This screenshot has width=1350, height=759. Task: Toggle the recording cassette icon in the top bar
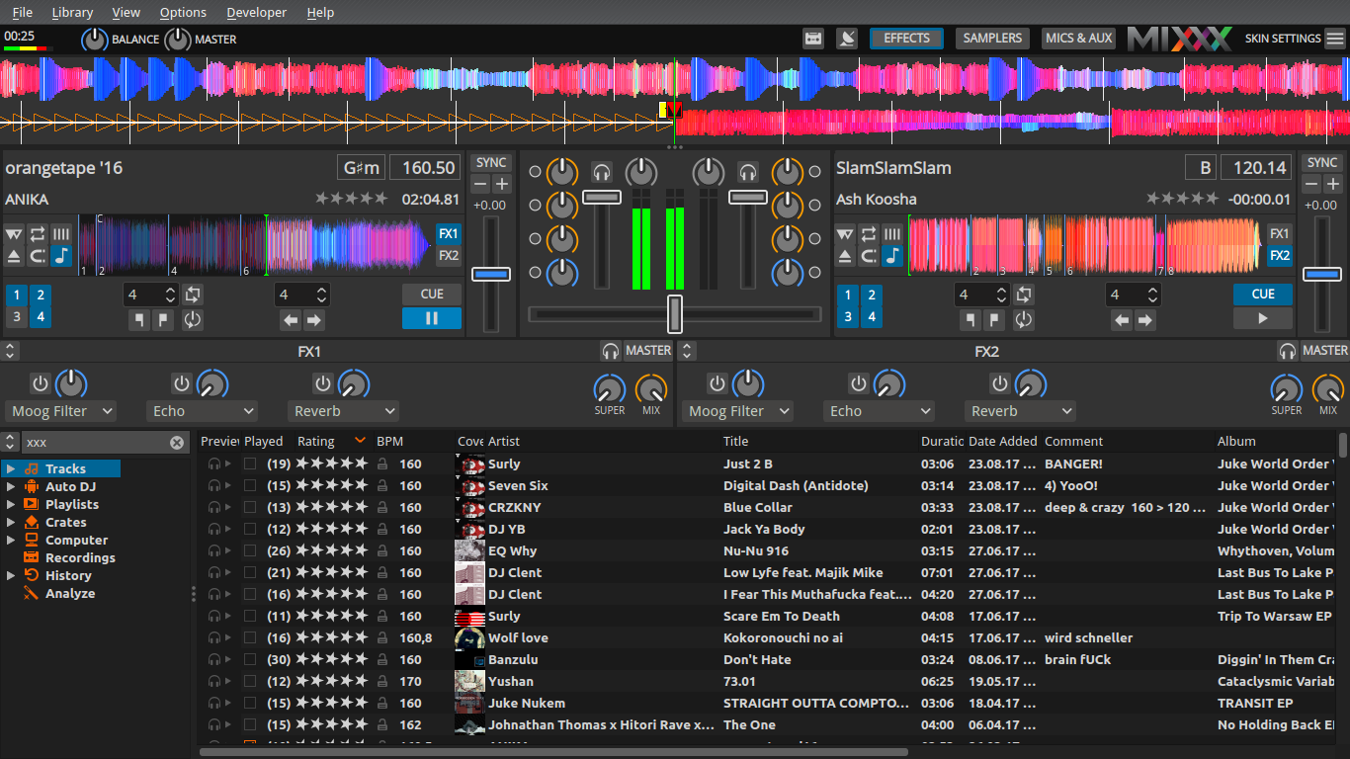(x=813, y=39)
